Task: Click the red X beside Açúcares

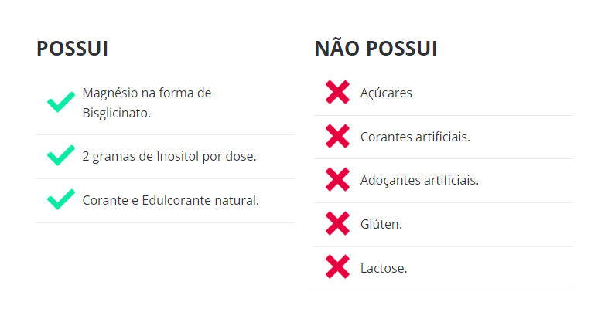Action: click(x=337, y=93)
